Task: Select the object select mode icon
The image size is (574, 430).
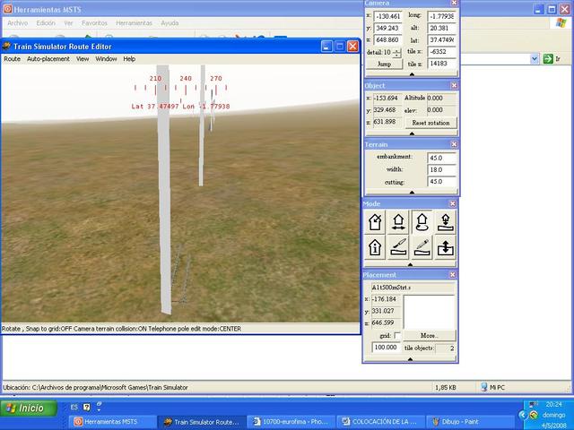Action: [x=375, y=221]
